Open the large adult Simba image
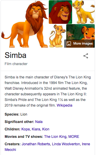 point(25,24)
